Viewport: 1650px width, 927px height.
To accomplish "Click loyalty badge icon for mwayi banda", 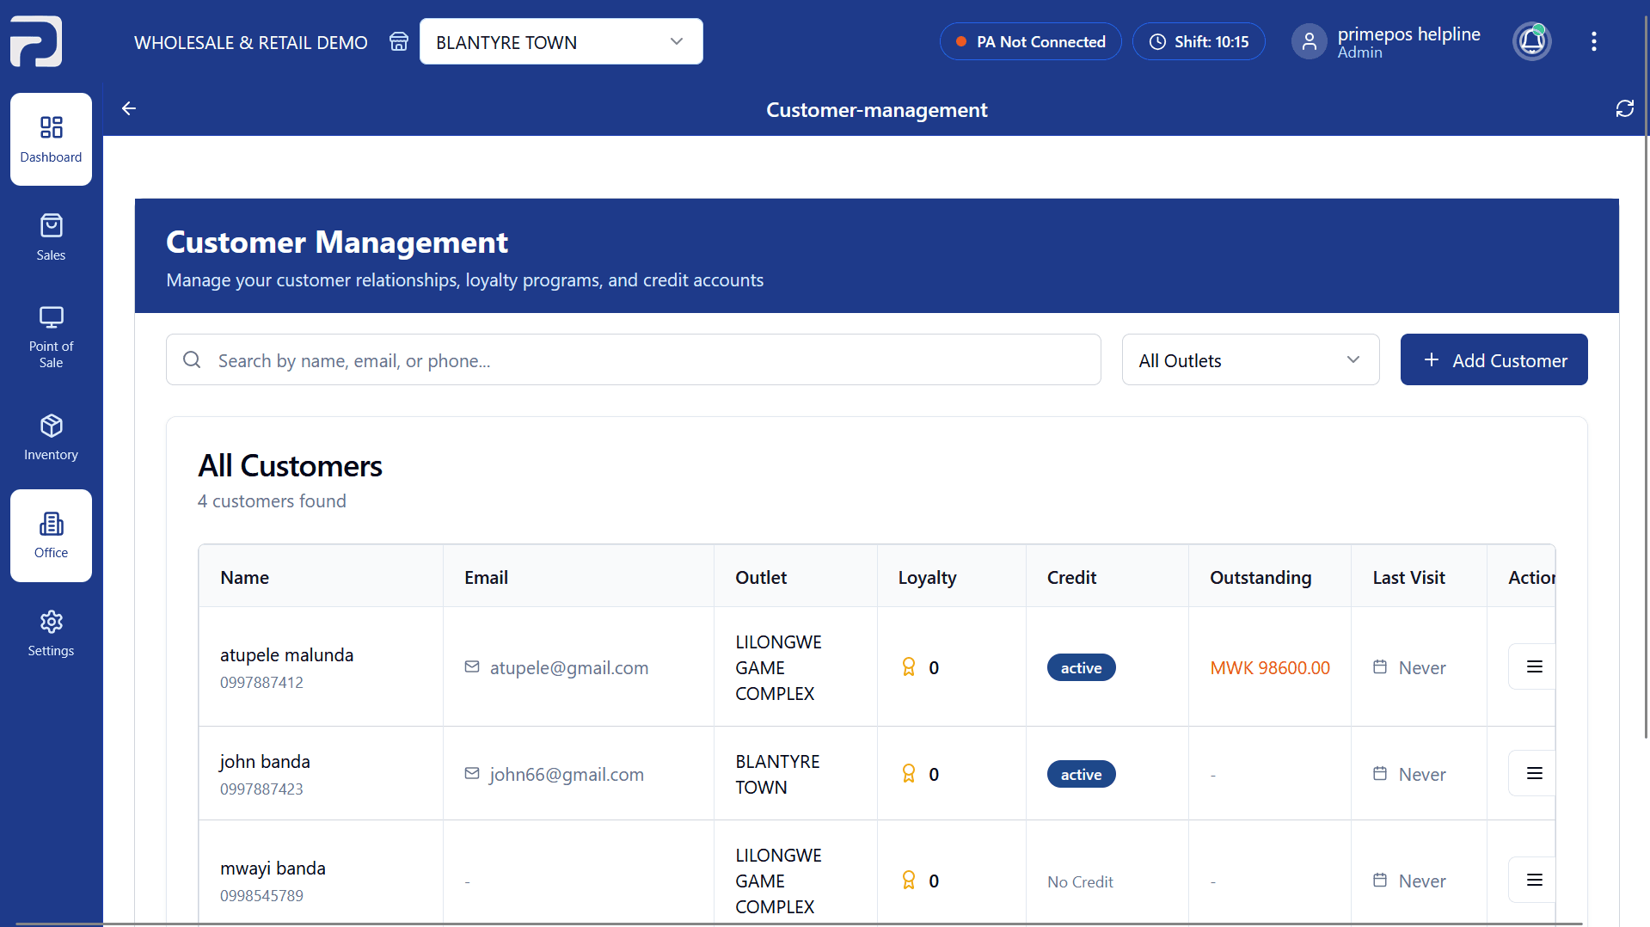I will pyautogui.click(x=909, y=881).
